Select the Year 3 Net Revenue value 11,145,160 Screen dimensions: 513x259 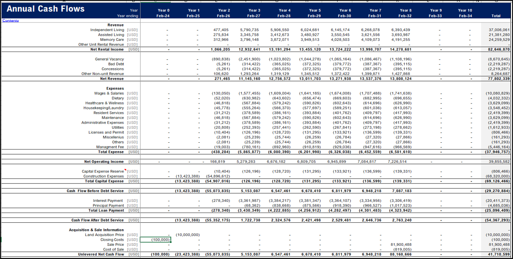click(x=250, y=79)
